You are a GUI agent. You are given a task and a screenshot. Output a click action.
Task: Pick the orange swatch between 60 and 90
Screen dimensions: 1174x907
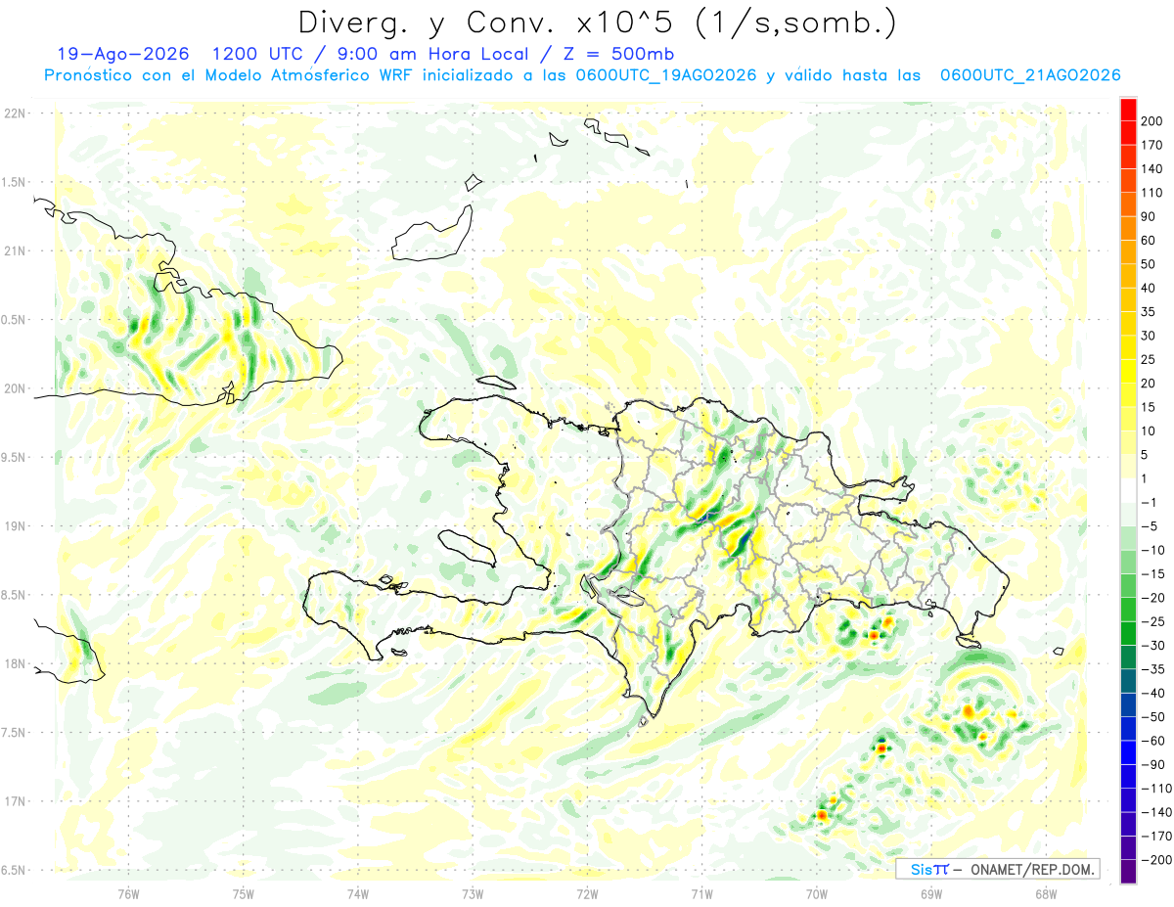click(1128, 229)
